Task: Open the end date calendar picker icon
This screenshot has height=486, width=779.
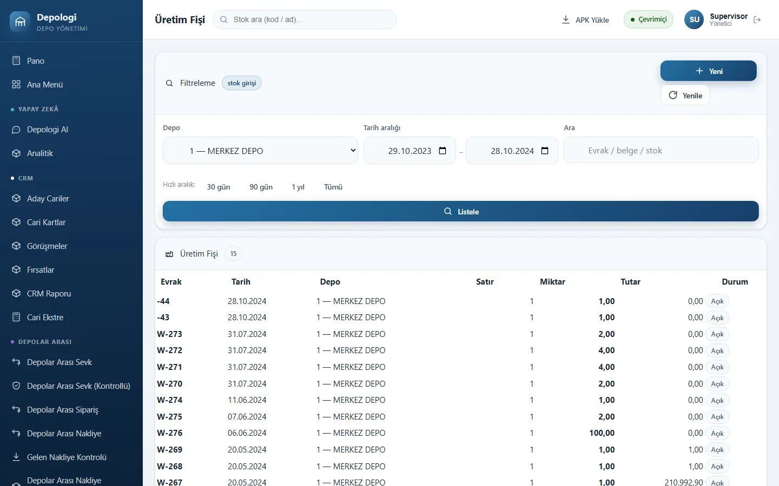Action: pos(545,151)
